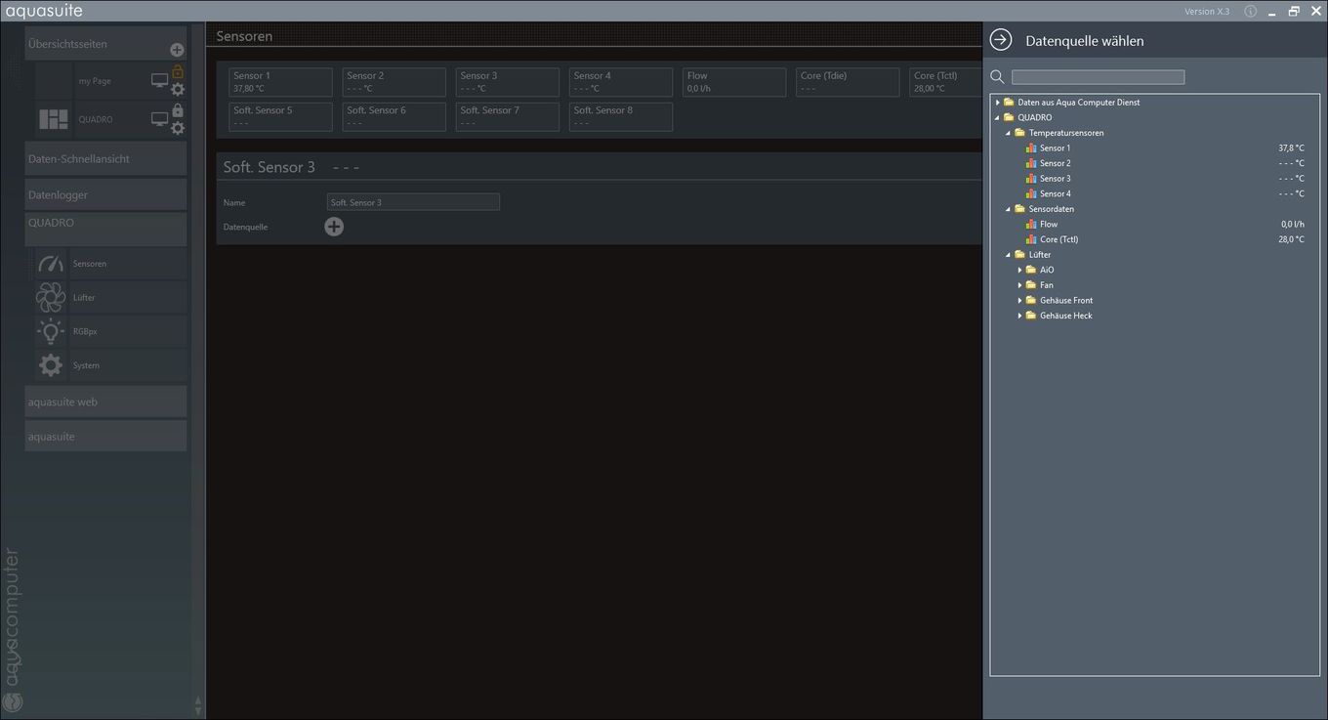Select Sensor 3 in data source tree

pyautogui.click(x=1055, y=179)
